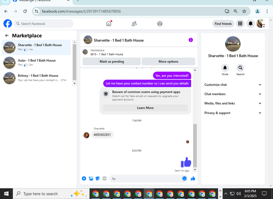
Task: Attach a photo file icon
Action: point(91,178)
